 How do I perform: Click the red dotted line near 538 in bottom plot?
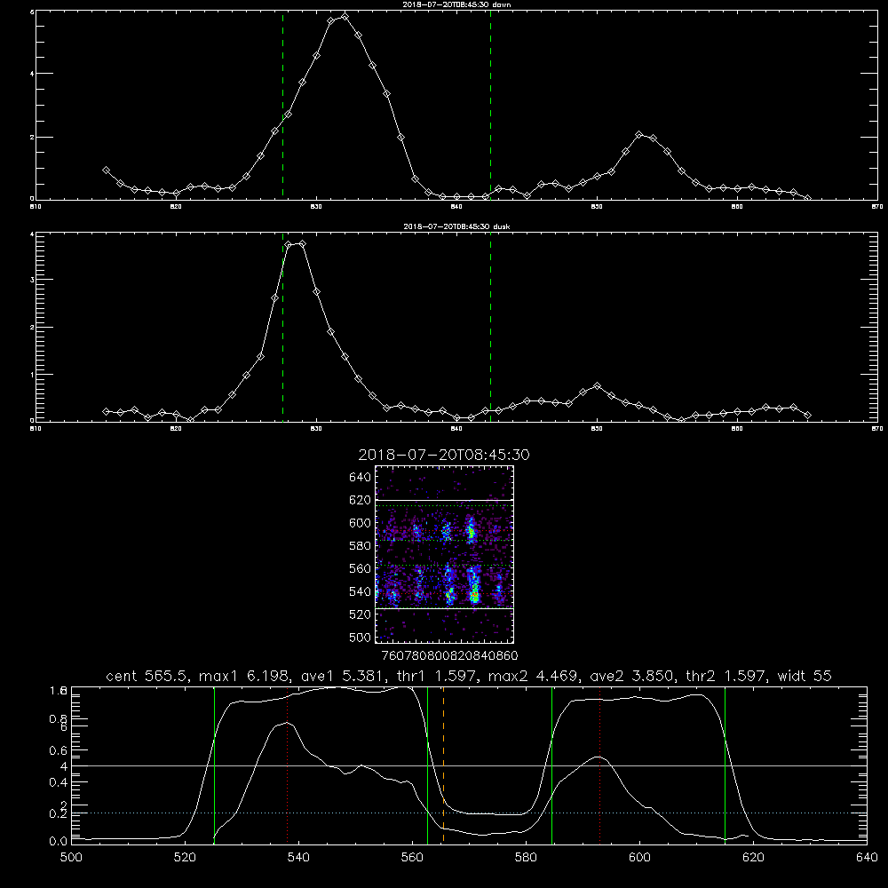point(287,765)
